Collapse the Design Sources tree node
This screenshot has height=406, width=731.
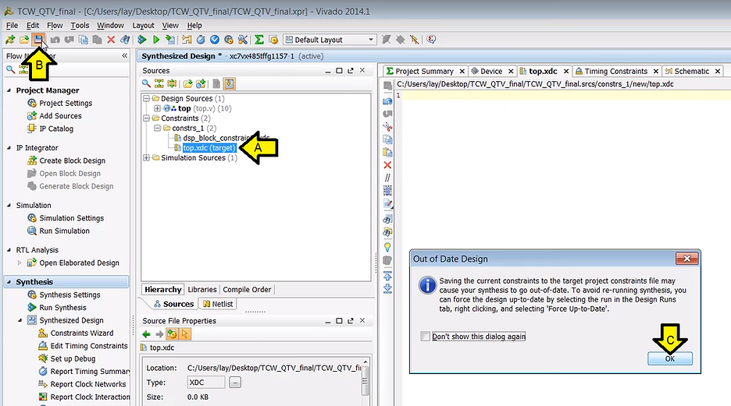coord(146,99)
